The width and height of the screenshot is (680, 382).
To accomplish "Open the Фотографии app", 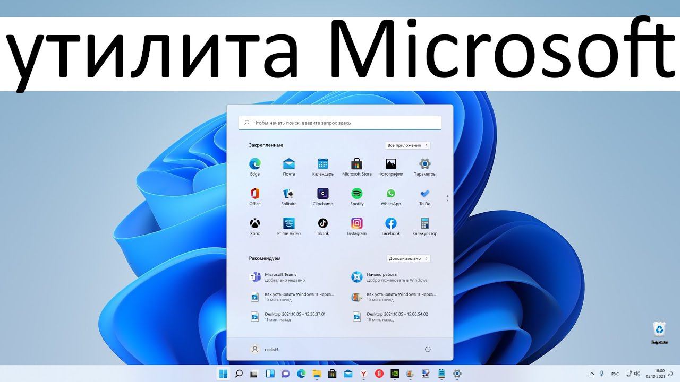I will pyautogui.click(x=391, y=167).
